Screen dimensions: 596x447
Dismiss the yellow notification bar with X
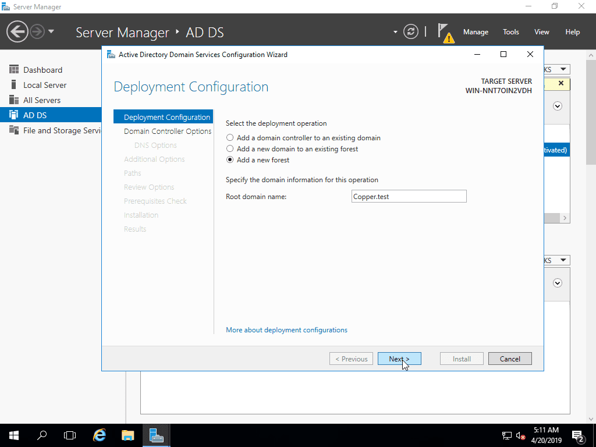pos(560,83)
